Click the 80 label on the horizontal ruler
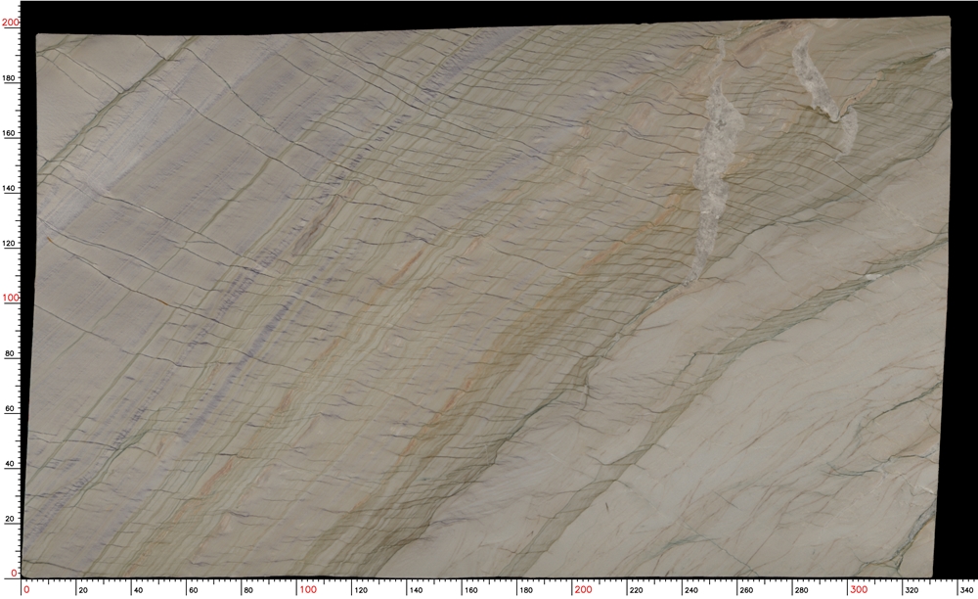Viewport: 978px width, 599px height. click(248, 590)
